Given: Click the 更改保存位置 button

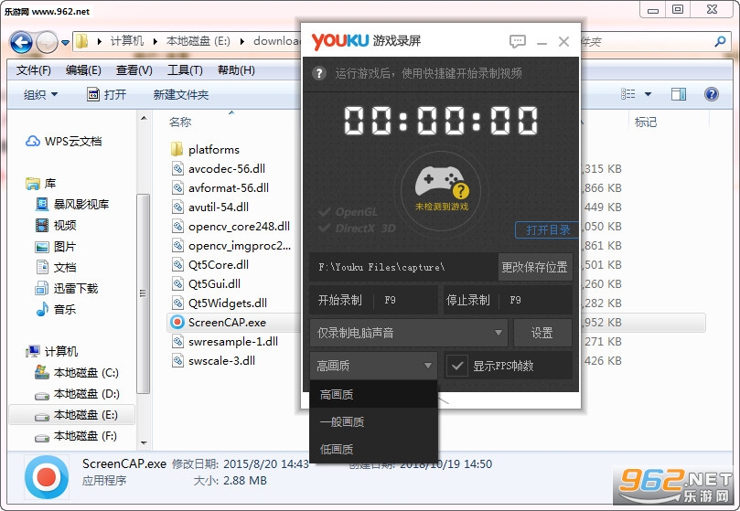Looking at the screenshot, I should click(x=535, y=267).
